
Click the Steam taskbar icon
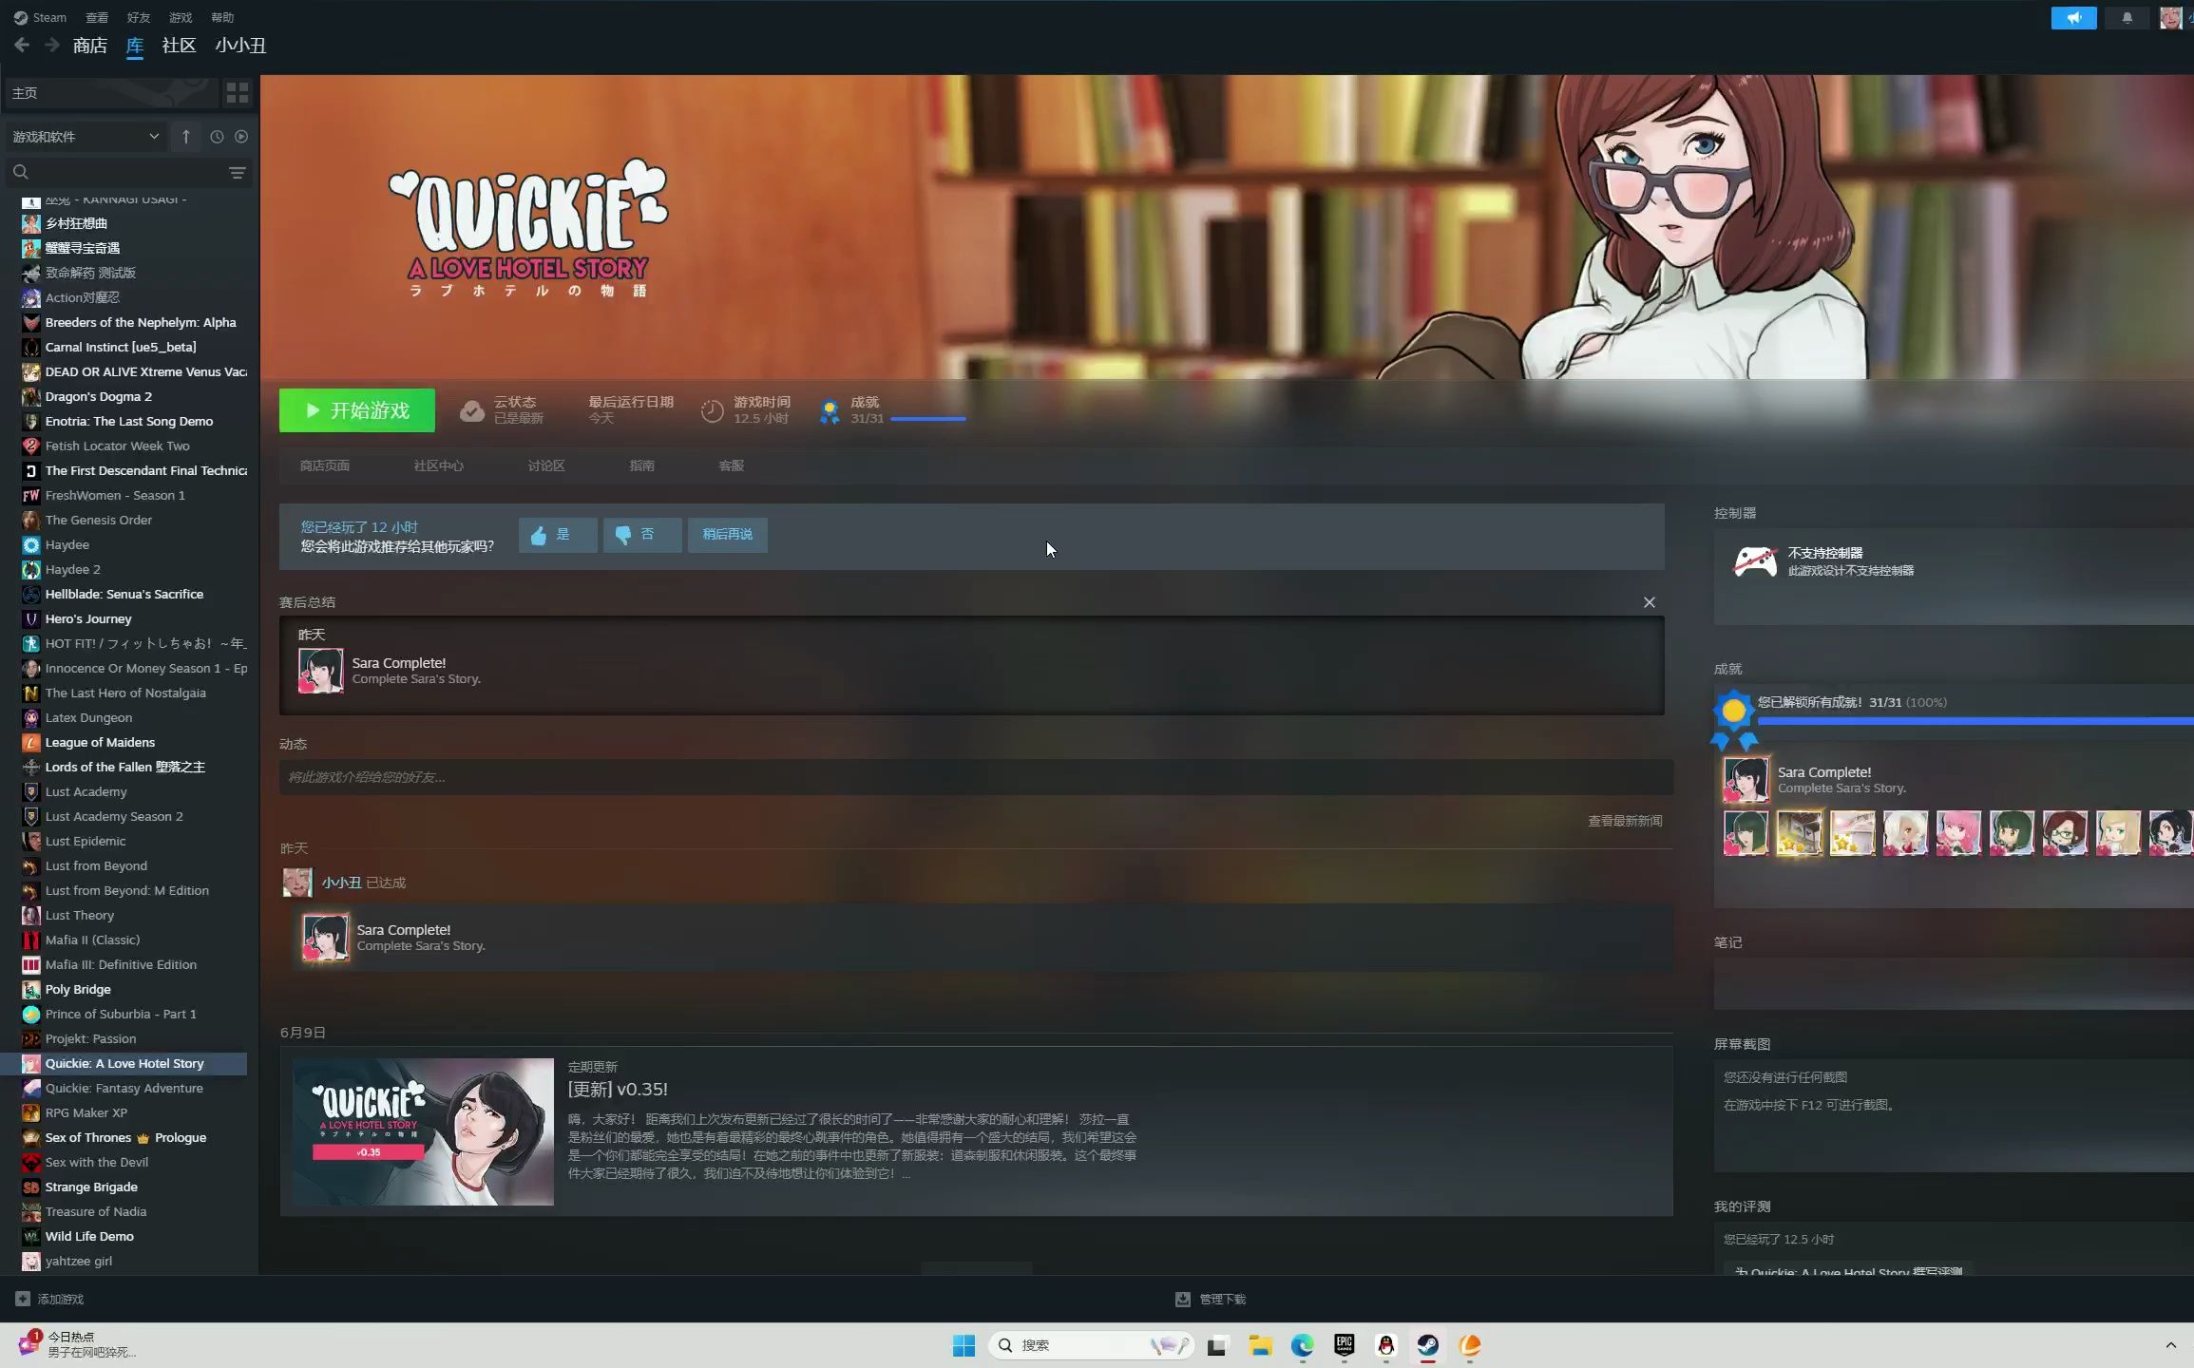click(1428, 1345)
